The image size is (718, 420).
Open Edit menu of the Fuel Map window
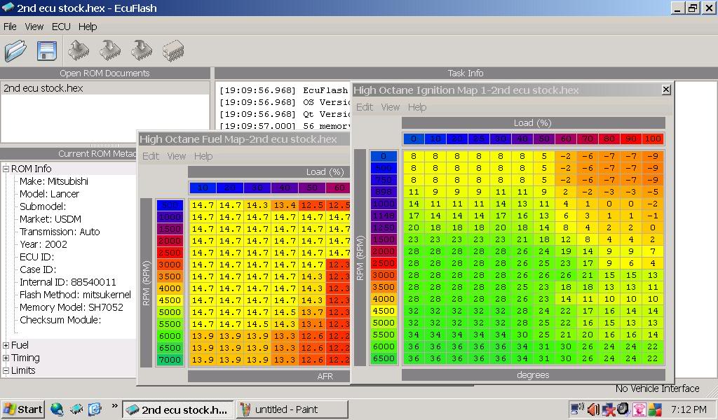[151, 156]
